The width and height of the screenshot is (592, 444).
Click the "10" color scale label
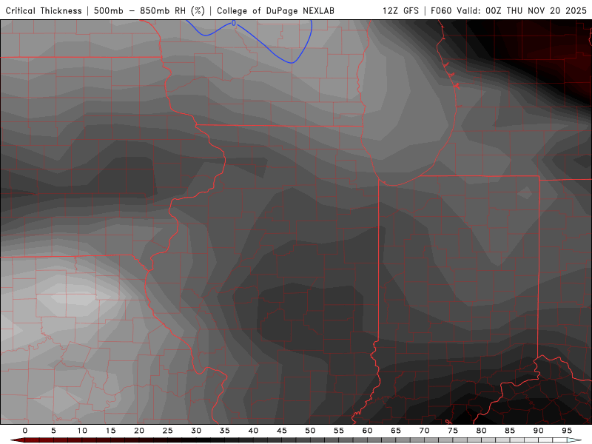[82, 431]
